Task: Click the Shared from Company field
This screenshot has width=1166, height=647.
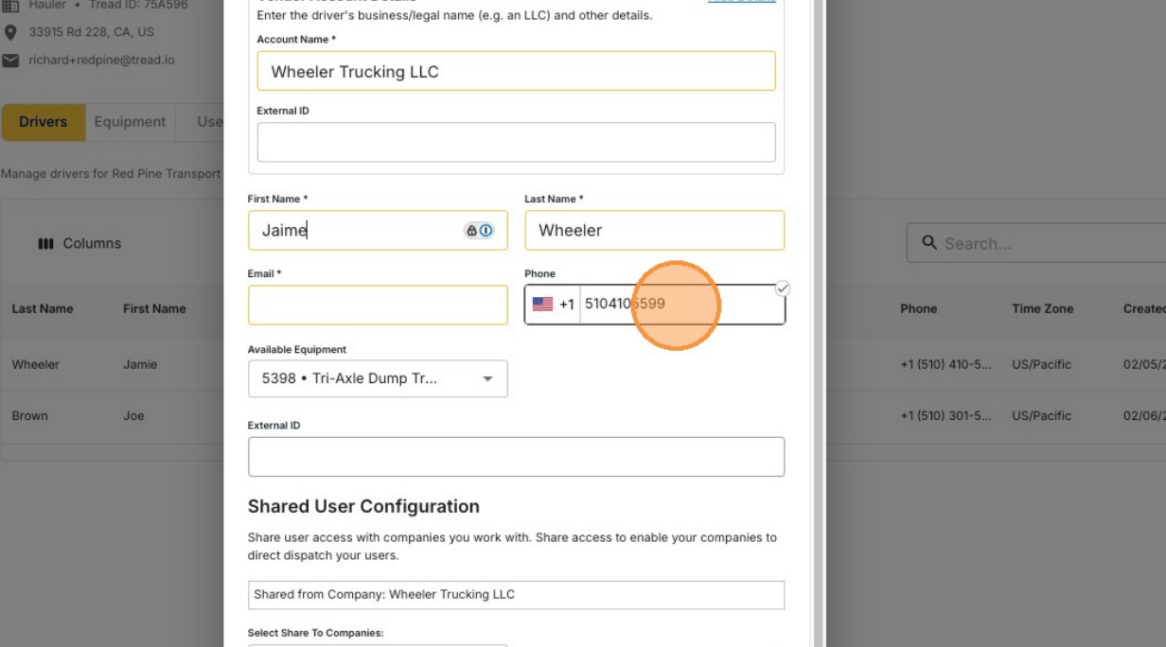Action: pos(516,595)
